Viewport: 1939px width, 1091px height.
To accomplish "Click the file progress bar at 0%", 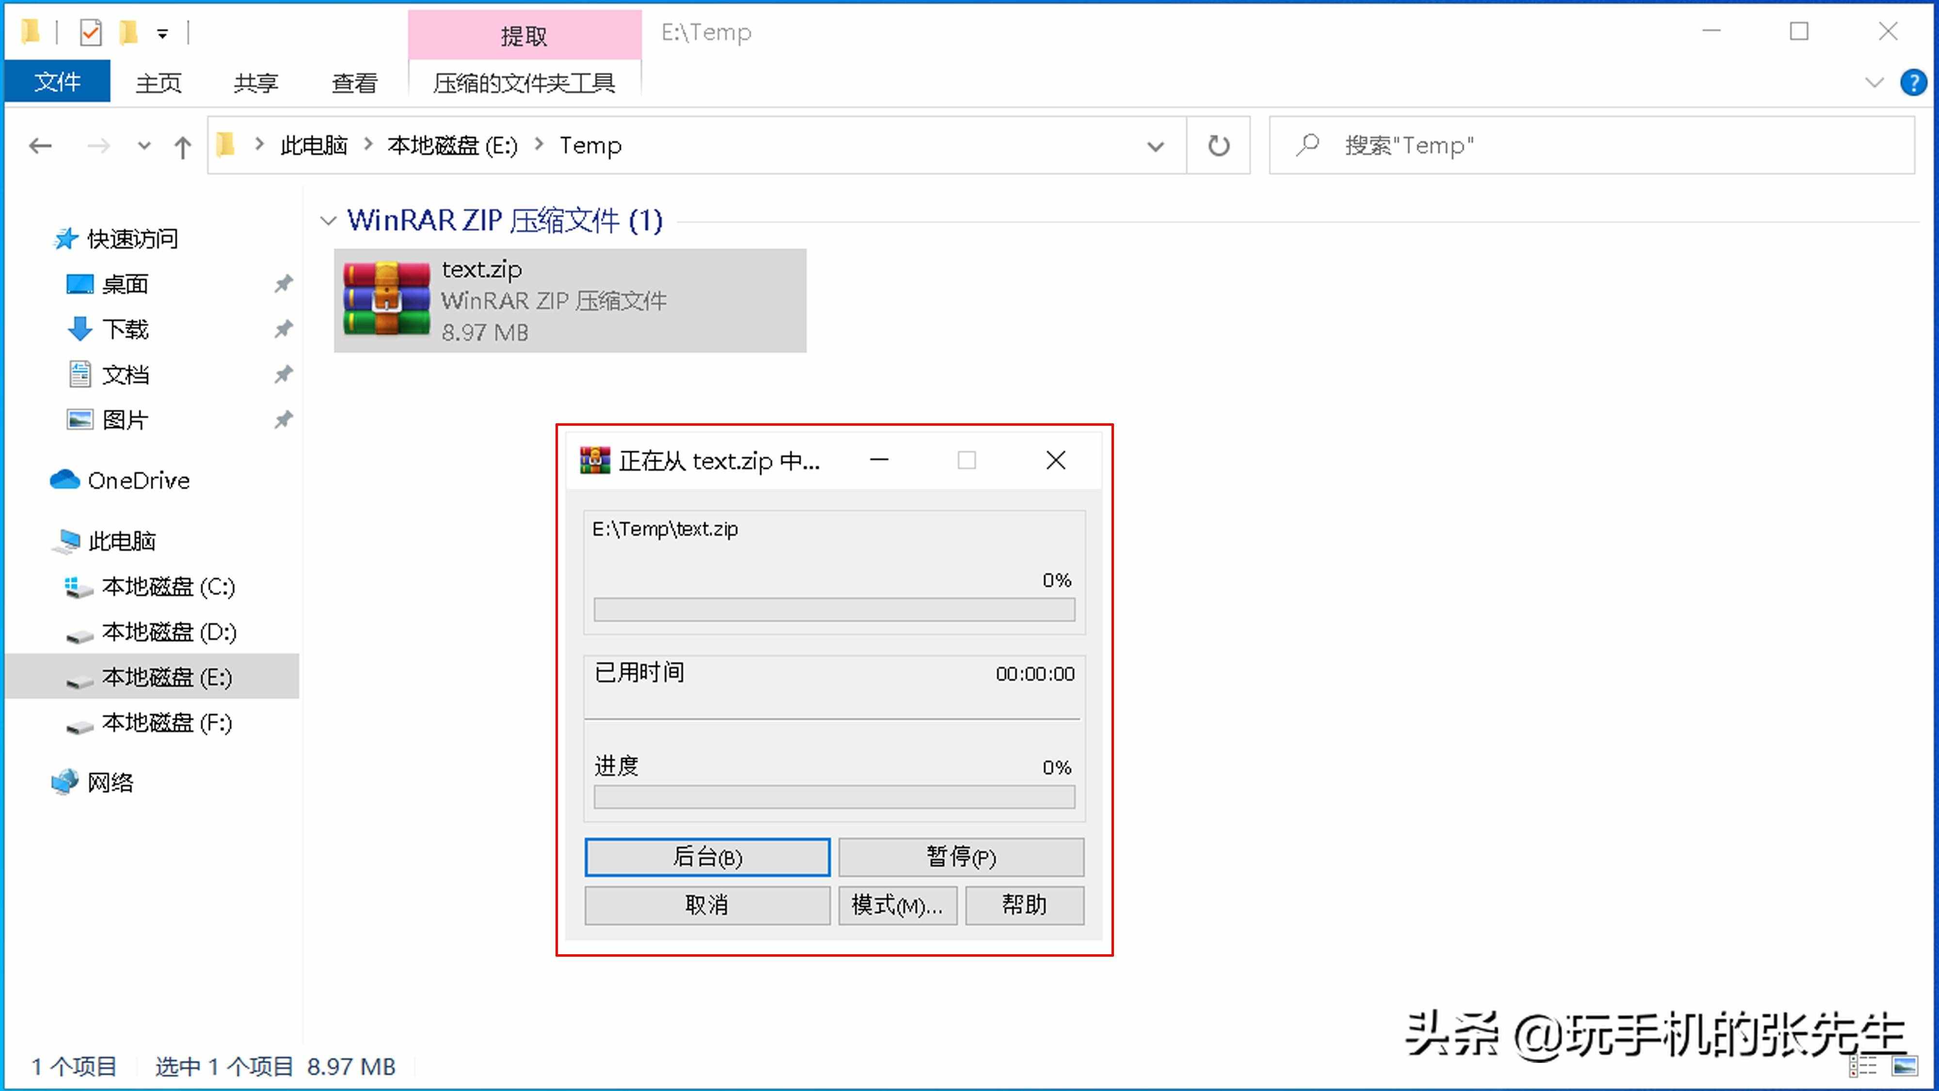I will pos(834,610).
